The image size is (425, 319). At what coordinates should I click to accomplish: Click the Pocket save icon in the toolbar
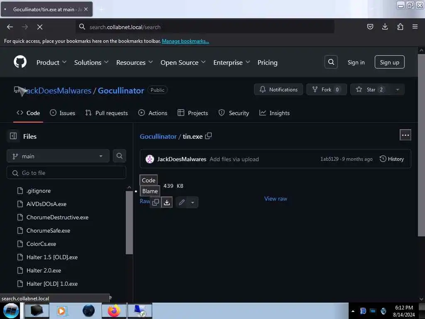click(x=370, y=27)
